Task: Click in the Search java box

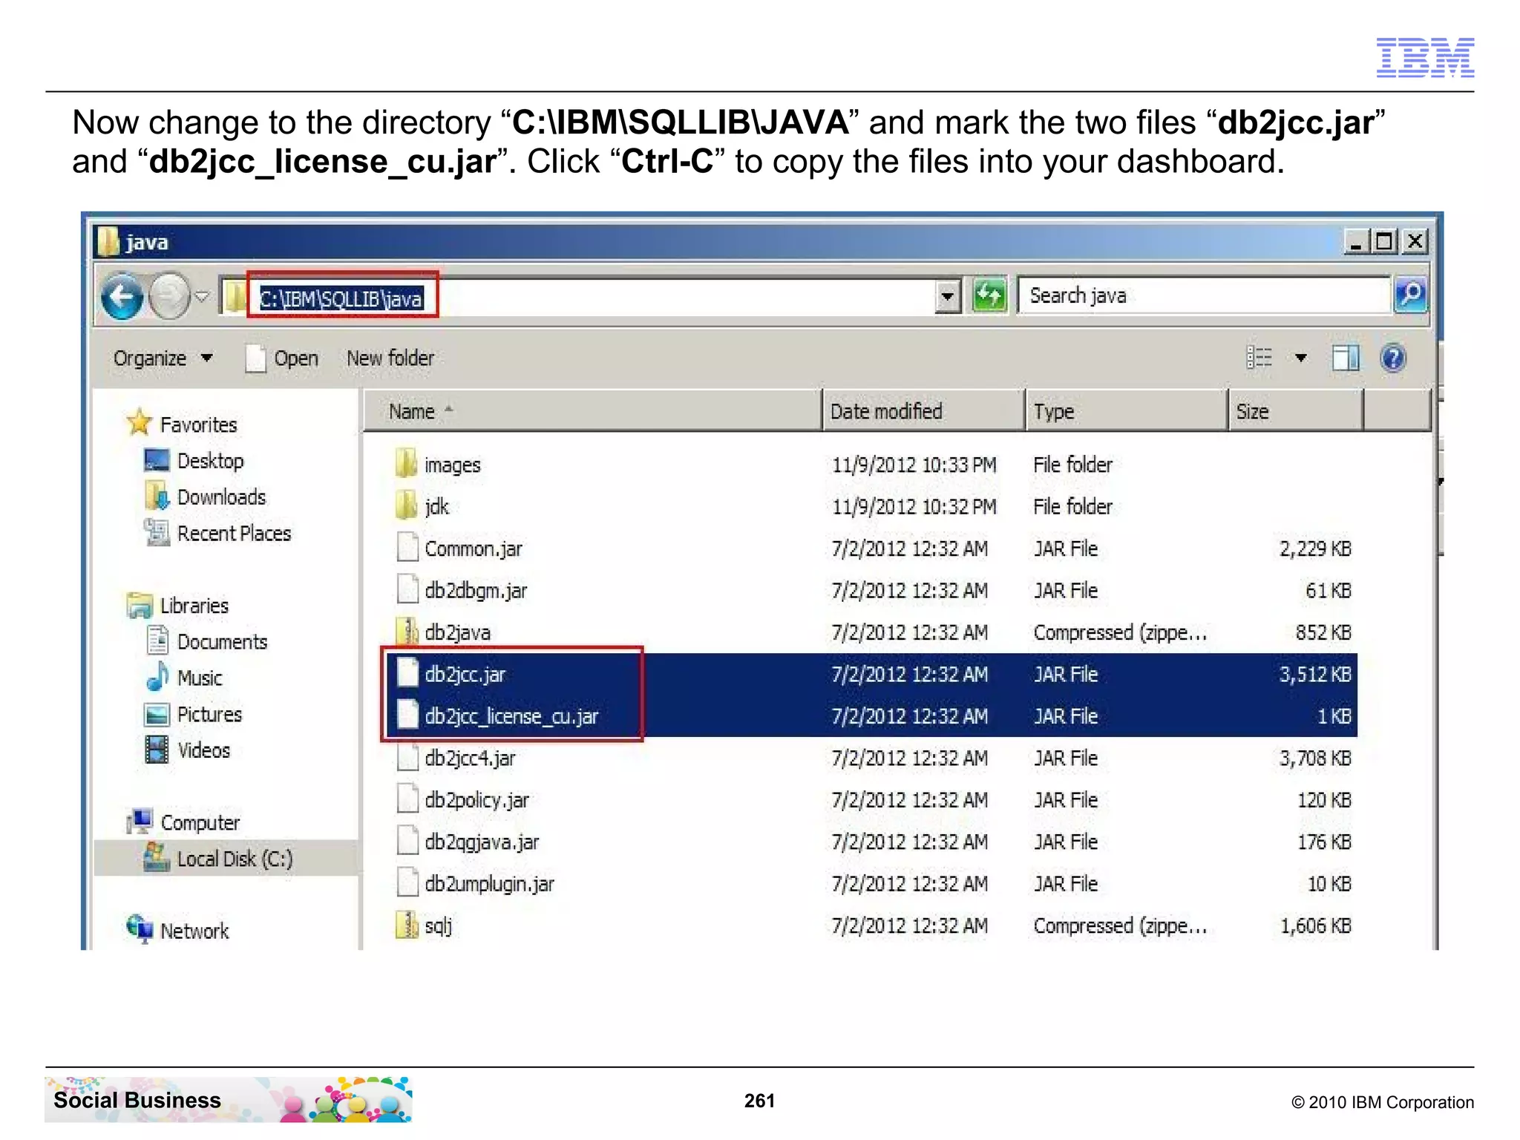Action: coord(1203,295)
